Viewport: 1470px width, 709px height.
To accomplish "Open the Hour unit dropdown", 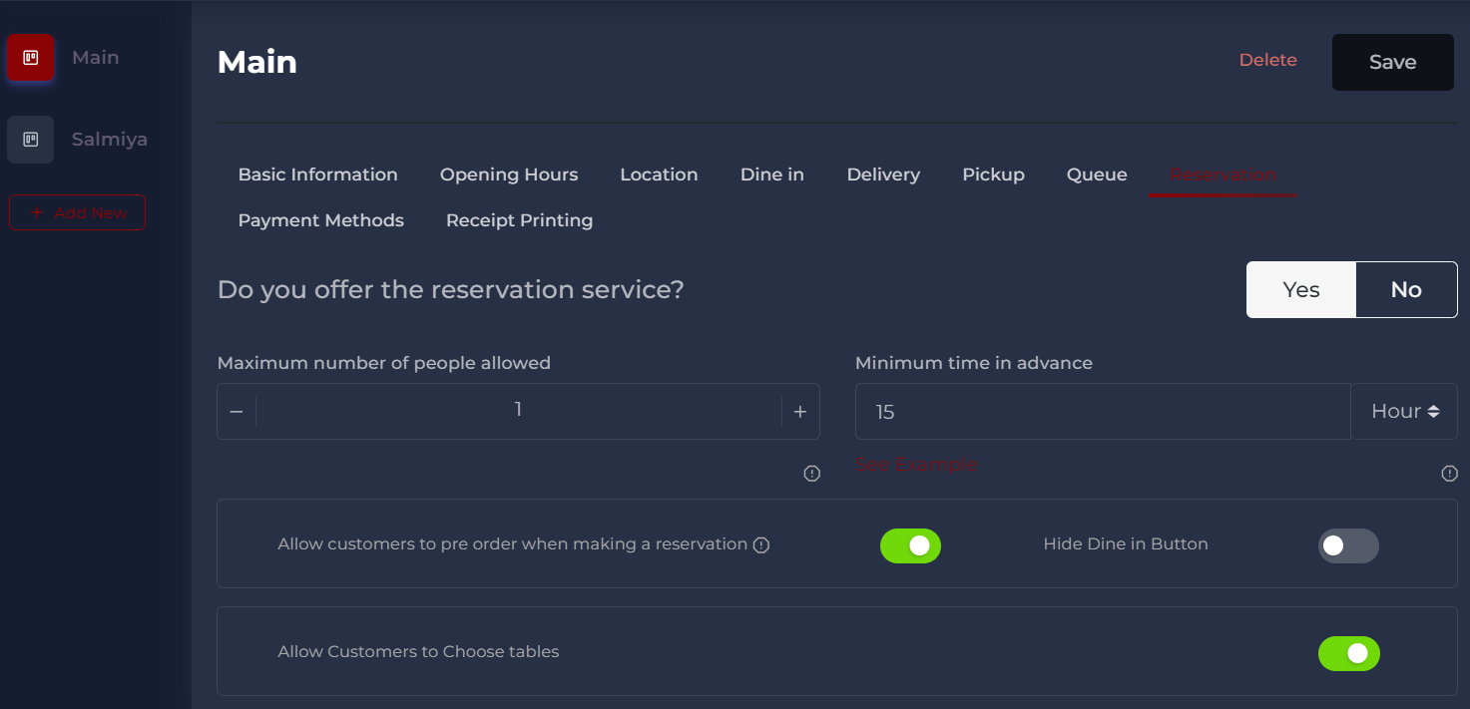I will 1403,411.
